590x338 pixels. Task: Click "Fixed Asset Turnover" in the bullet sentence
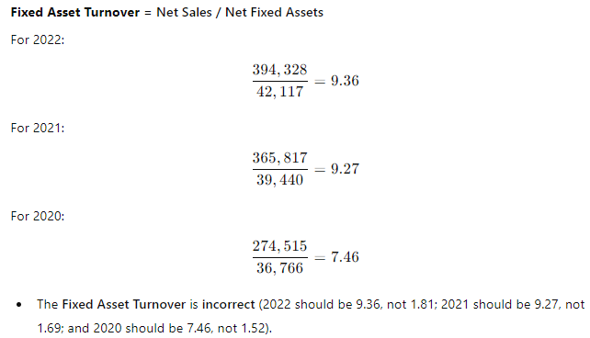pos(124,305)
